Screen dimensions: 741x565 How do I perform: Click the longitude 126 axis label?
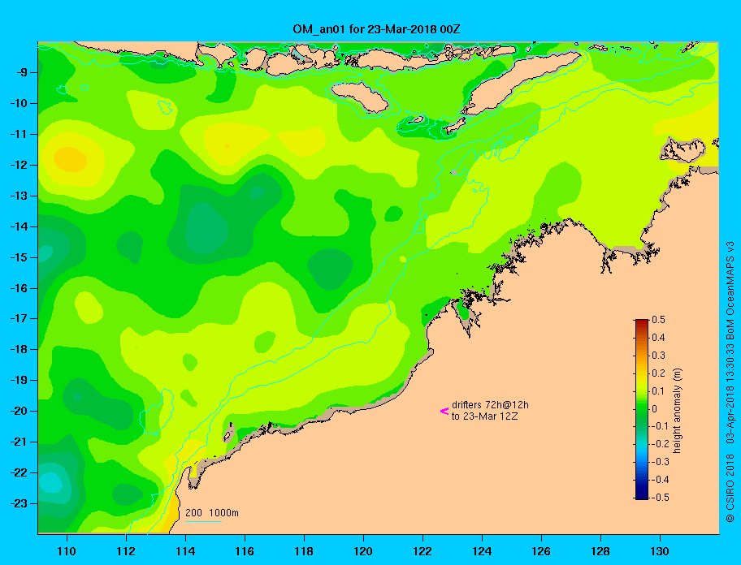click(x=541, y=551)
